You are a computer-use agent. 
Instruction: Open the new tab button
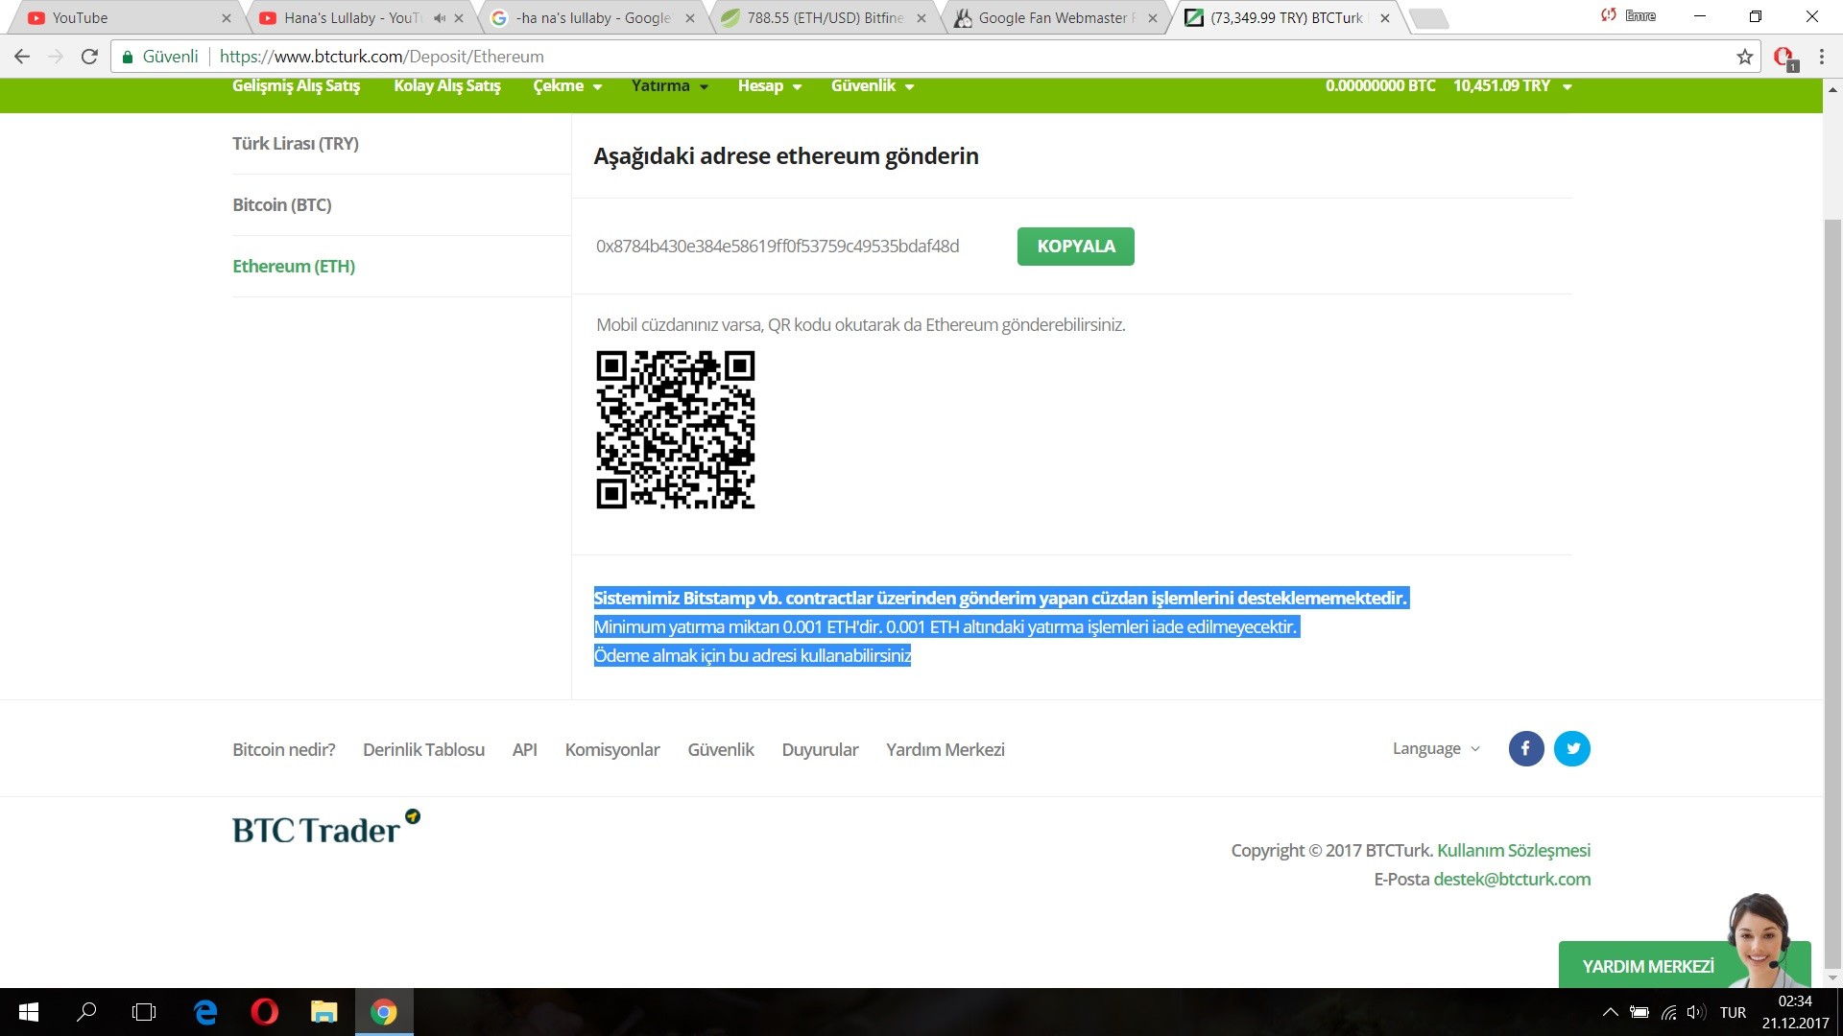pos(1427,18)
